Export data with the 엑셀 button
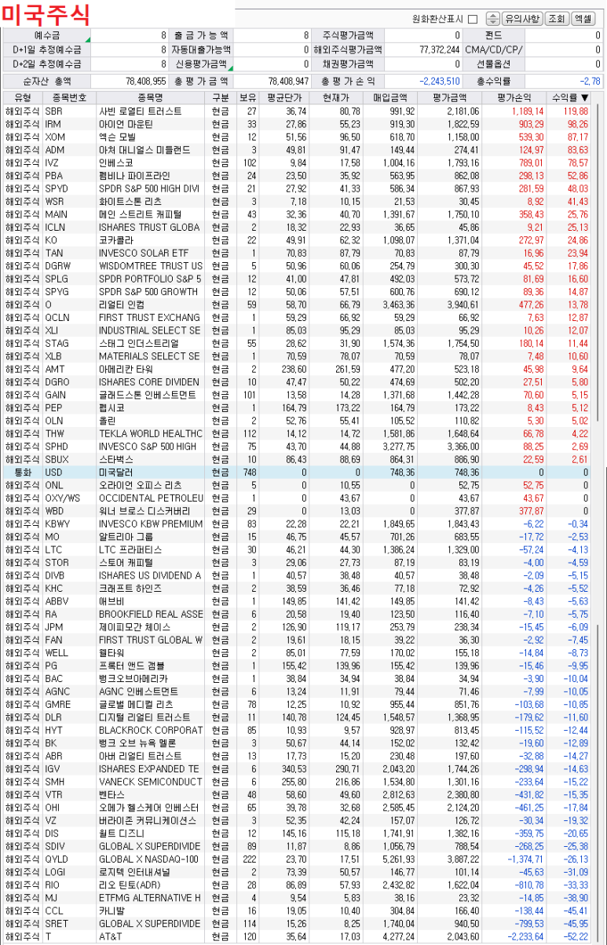The image size is (607, 945). click(x=583, y=19)
